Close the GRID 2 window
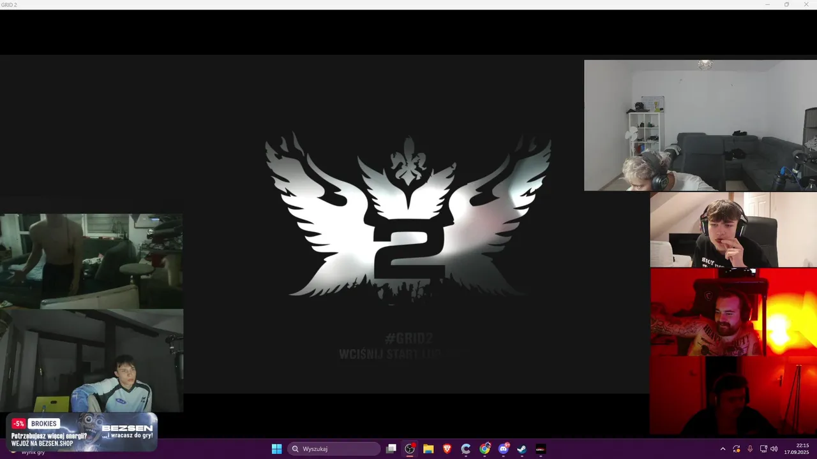 806,4
